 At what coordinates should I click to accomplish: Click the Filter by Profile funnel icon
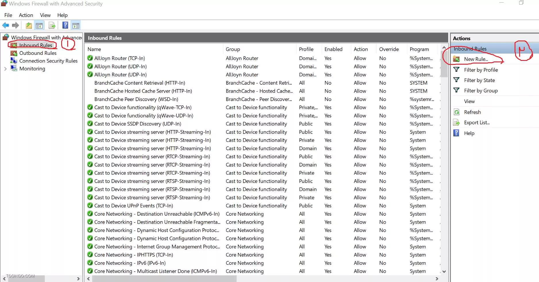456,69
